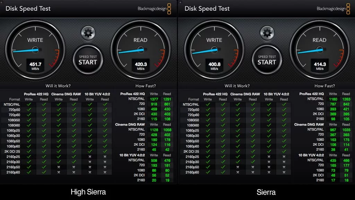Click the 1058 Cinema DNG read value
The image size is (355, 200).
167,130
